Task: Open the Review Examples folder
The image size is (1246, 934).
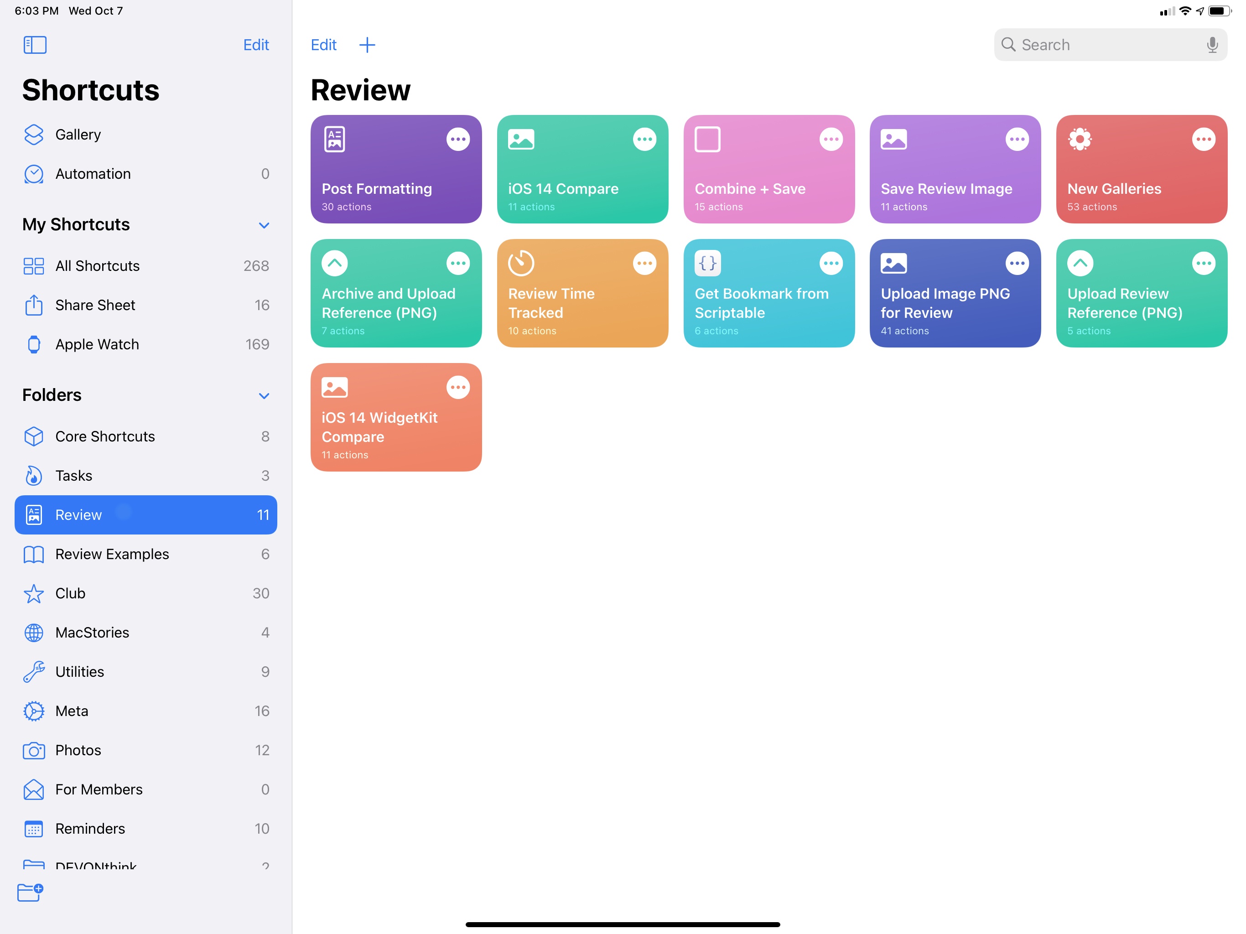Action: point(146,554)
